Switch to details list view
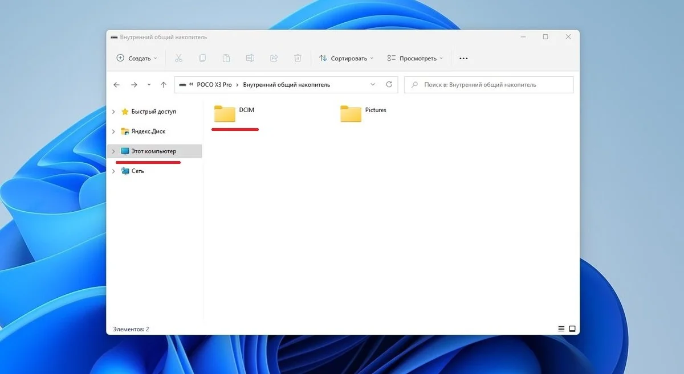 pyautogui.click(x=561, y=329)
